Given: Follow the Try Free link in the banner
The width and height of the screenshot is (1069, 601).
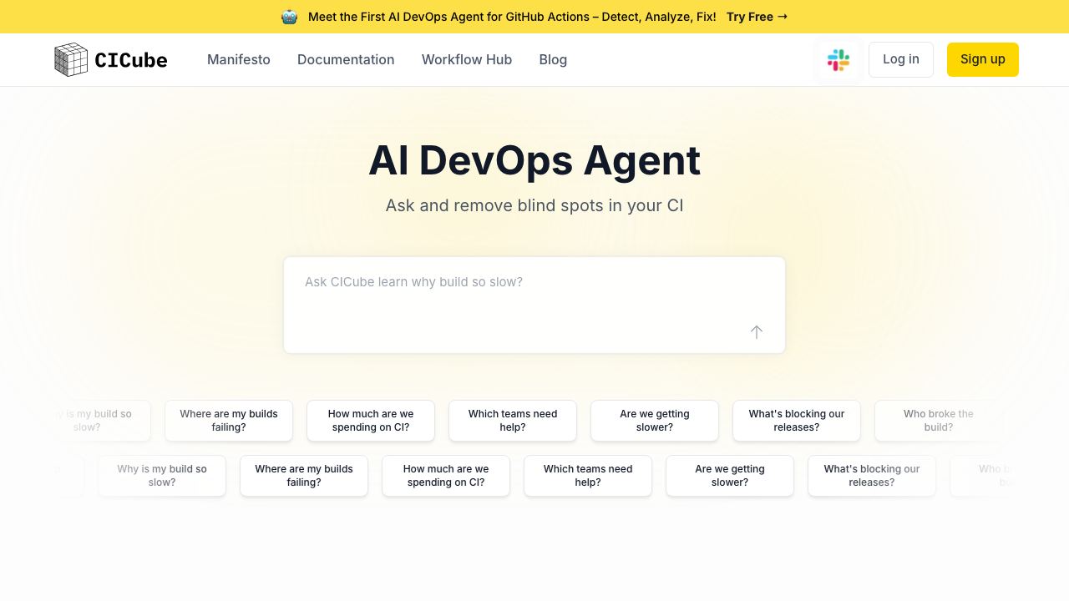Looking at the screenshot, I should tap(757, 17).
